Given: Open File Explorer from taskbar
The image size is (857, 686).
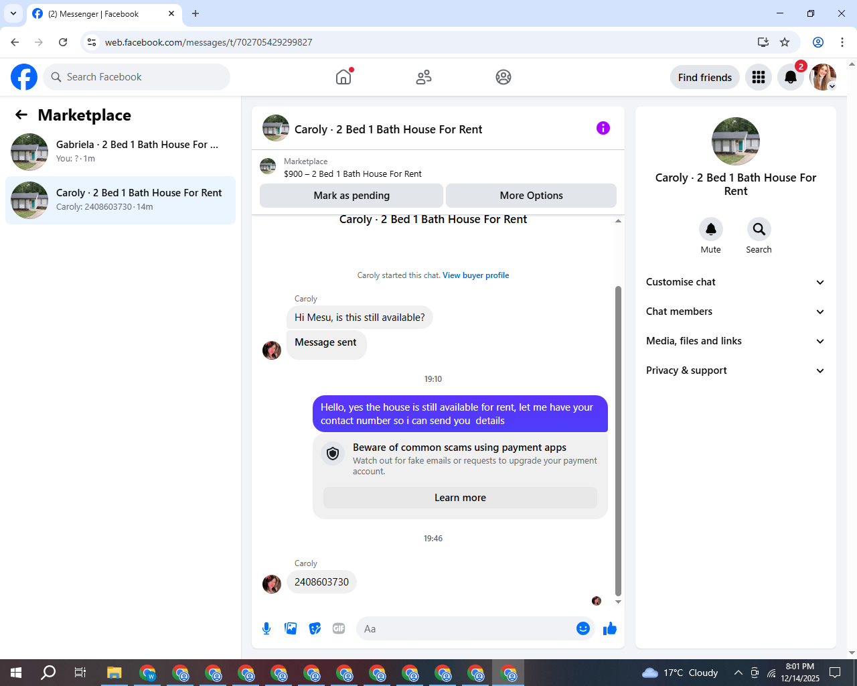Looking at the screenshot, I should tap(114, 673).
